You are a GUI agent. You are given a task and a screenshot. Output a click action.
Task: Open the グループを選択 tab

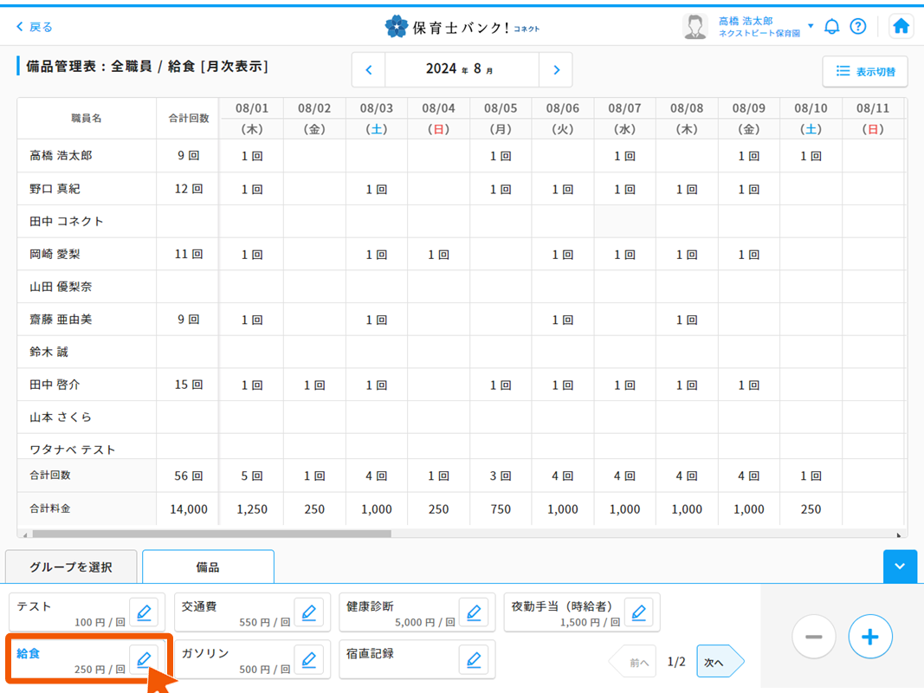coord(70,566)
